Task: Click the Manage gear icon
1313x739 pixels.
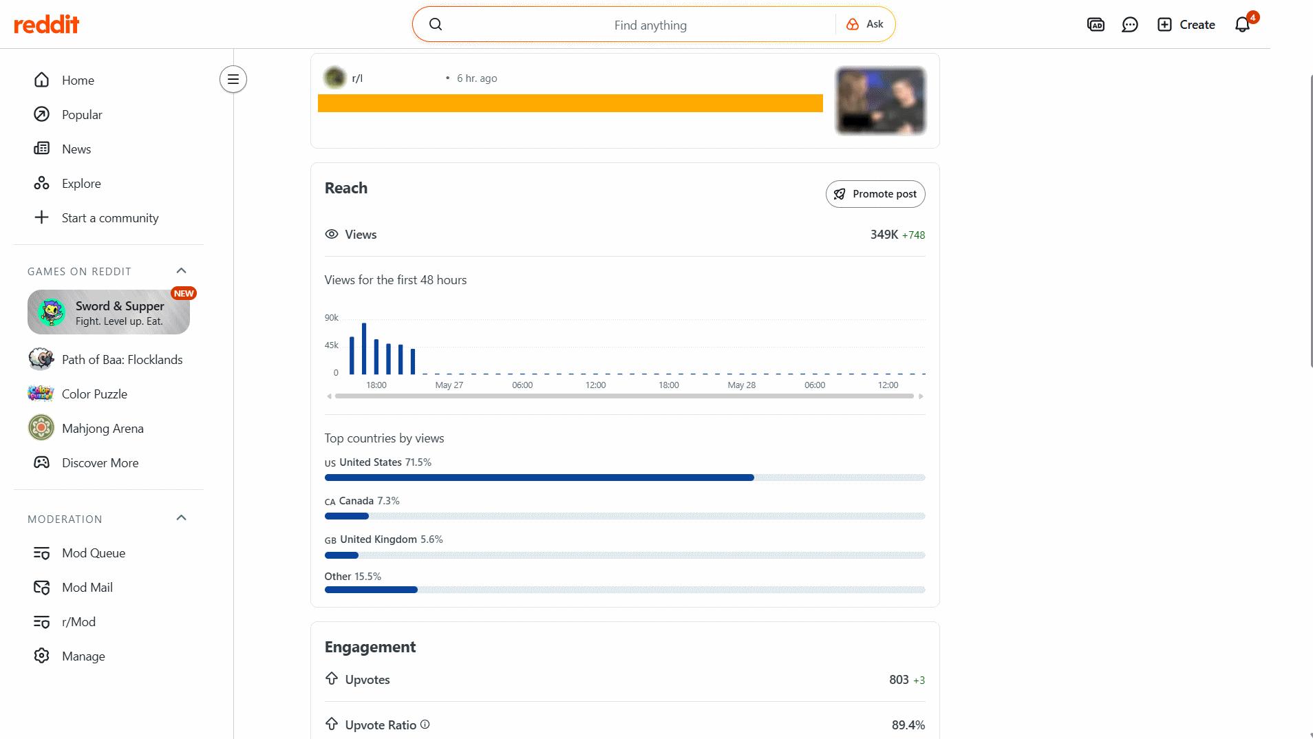Action: pos(42,656)
